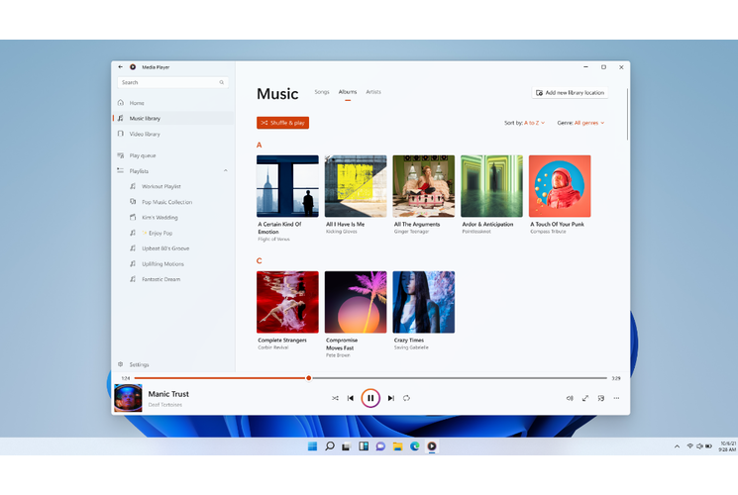Open Chat icon in taskbar
738x495 pixels.
(380, 446)
